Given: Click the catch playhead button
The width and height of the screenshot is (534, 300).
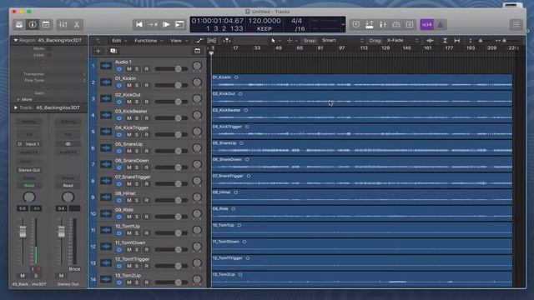Looking at the screenshot, I should (x=227, y=41).
